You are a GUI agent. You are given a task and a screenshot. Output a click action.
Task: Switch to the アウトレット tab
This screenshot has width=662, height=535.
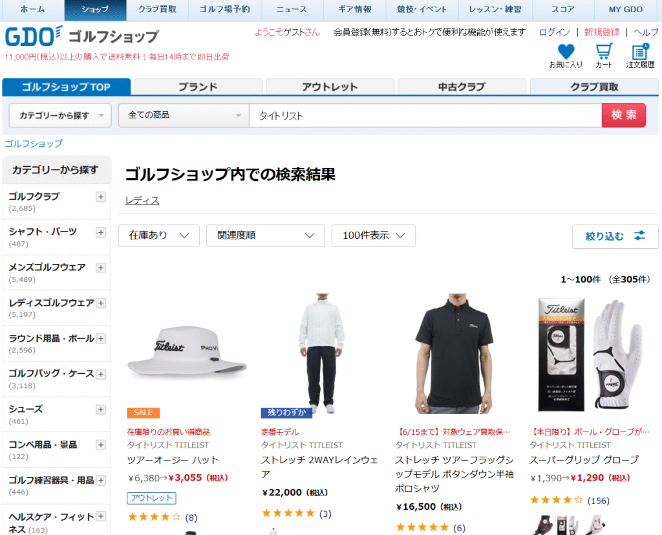tap(330, 87)
